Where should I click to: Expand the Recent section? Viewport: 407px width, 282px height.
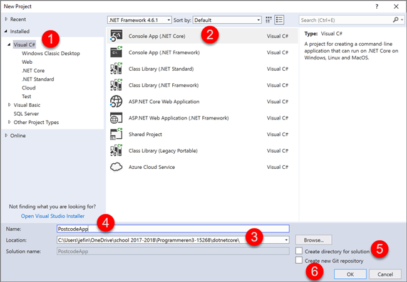click(6, 19)
